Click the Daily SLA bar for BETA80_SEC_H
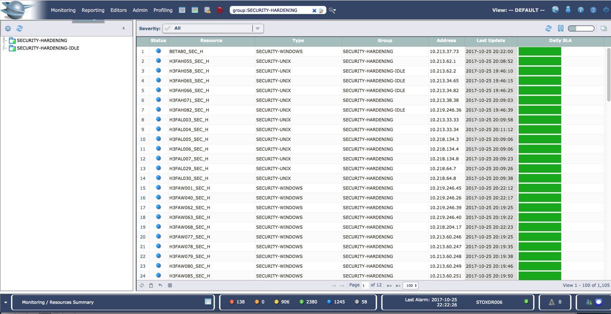This screenshot has width=611, height=314. [x=540, y=51]
